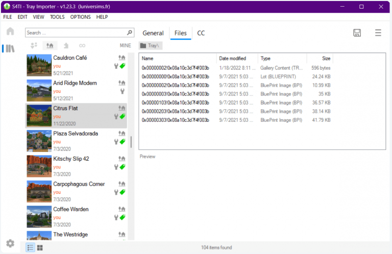Click Plaza Selvadorada green tag icon
The width and height of the screenshot is (392, 254).
tap(122, 142)
